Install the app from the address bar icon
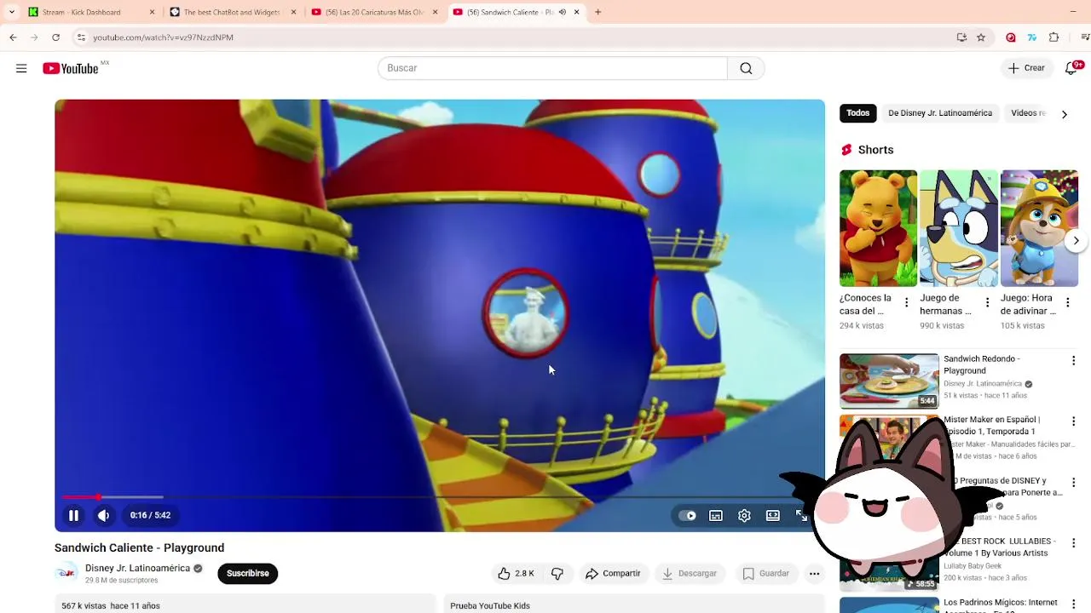The height and width of the screenshot is (613, 1091). [x=961, y=37]
